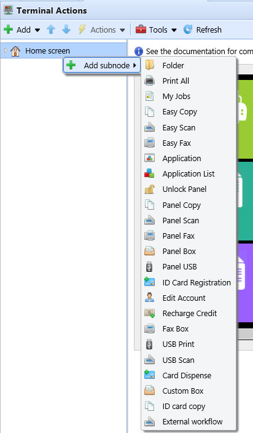The width and height of the screenshot is (253, 433).
Task: Click the USB Print icon
Action: [150, 344]
